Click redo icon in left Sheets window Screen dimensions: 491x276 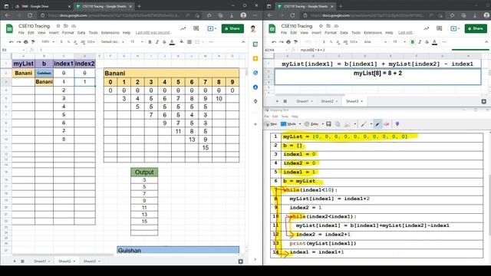[18, 41]
